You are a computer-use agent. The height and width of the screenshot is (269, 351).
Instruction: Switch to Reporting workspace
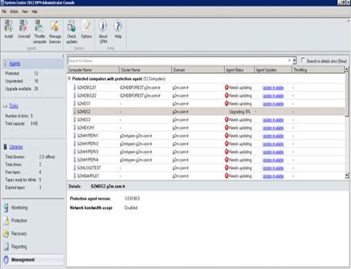coord(19,246)
